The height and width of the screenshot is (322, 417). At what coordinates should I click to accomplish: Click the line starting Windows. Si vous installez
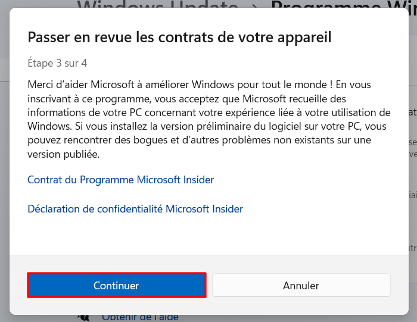207,126
